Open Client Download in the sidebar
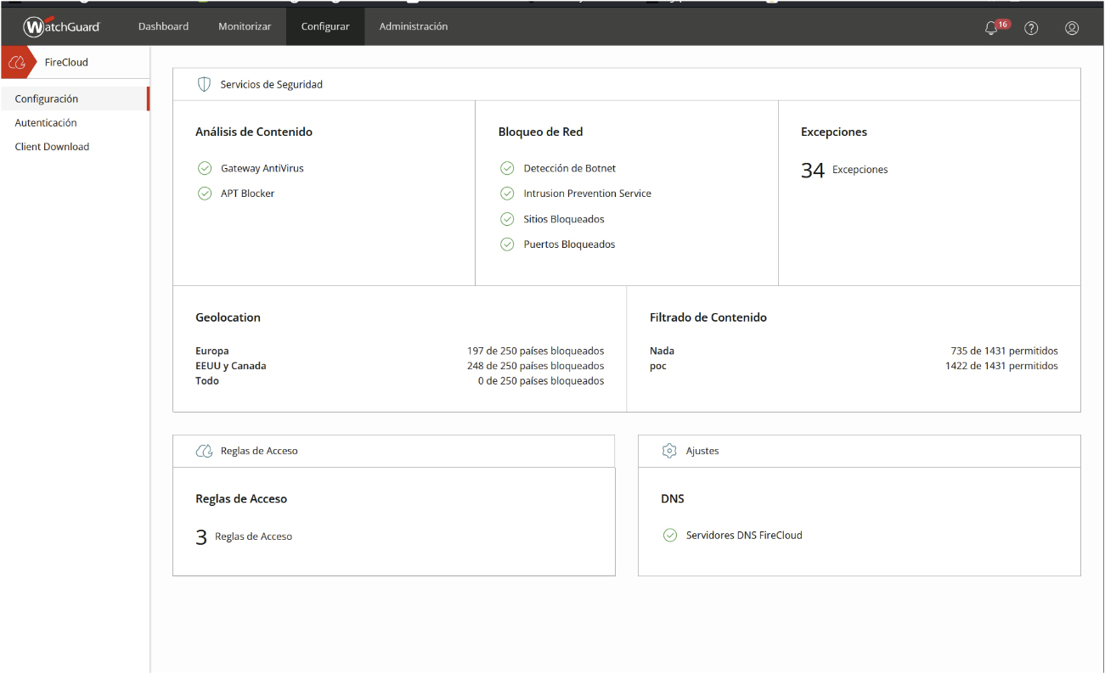 (x=52, y=147)
